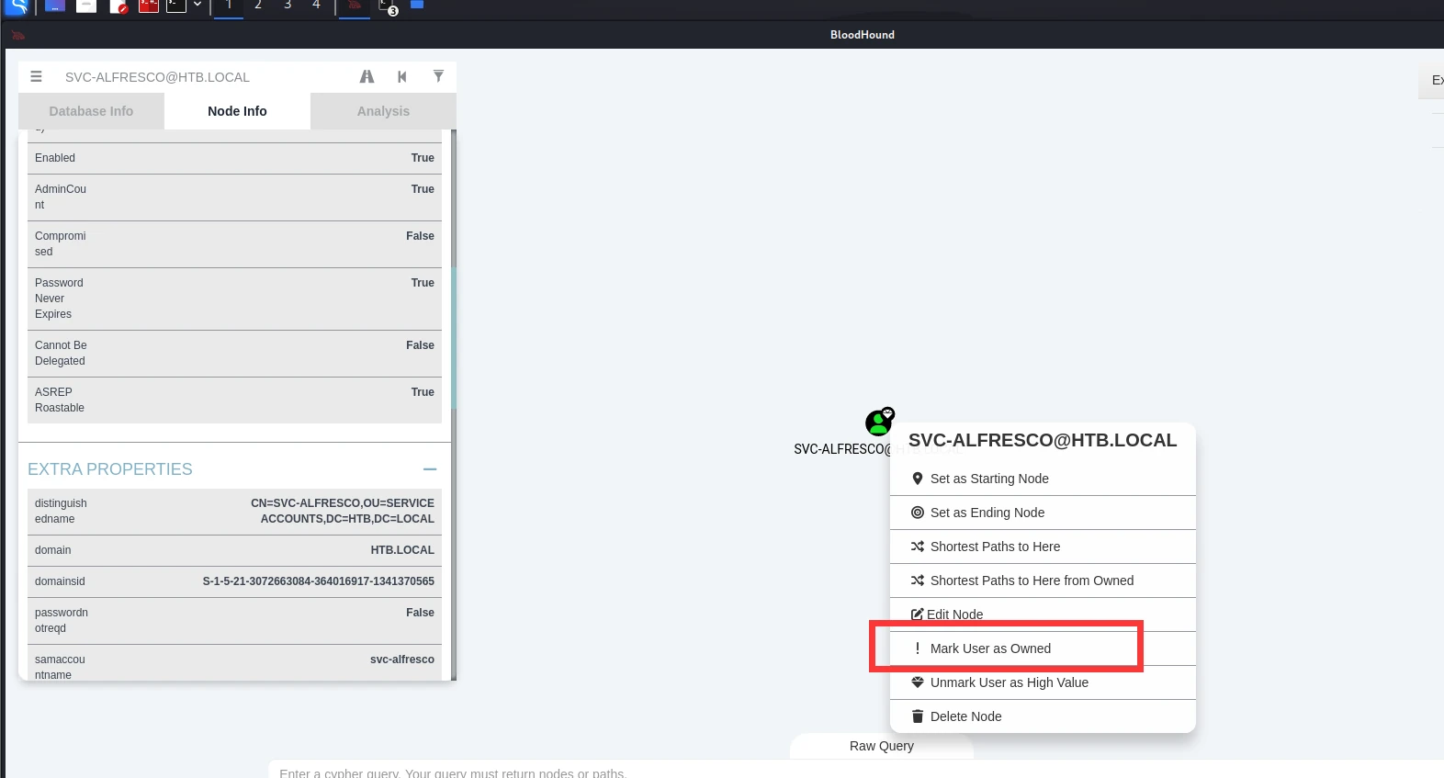The height and width of the screenshot is (778, 1444).
Task: Open the red root terminal taskbar icon
Action: coord(149,6)
